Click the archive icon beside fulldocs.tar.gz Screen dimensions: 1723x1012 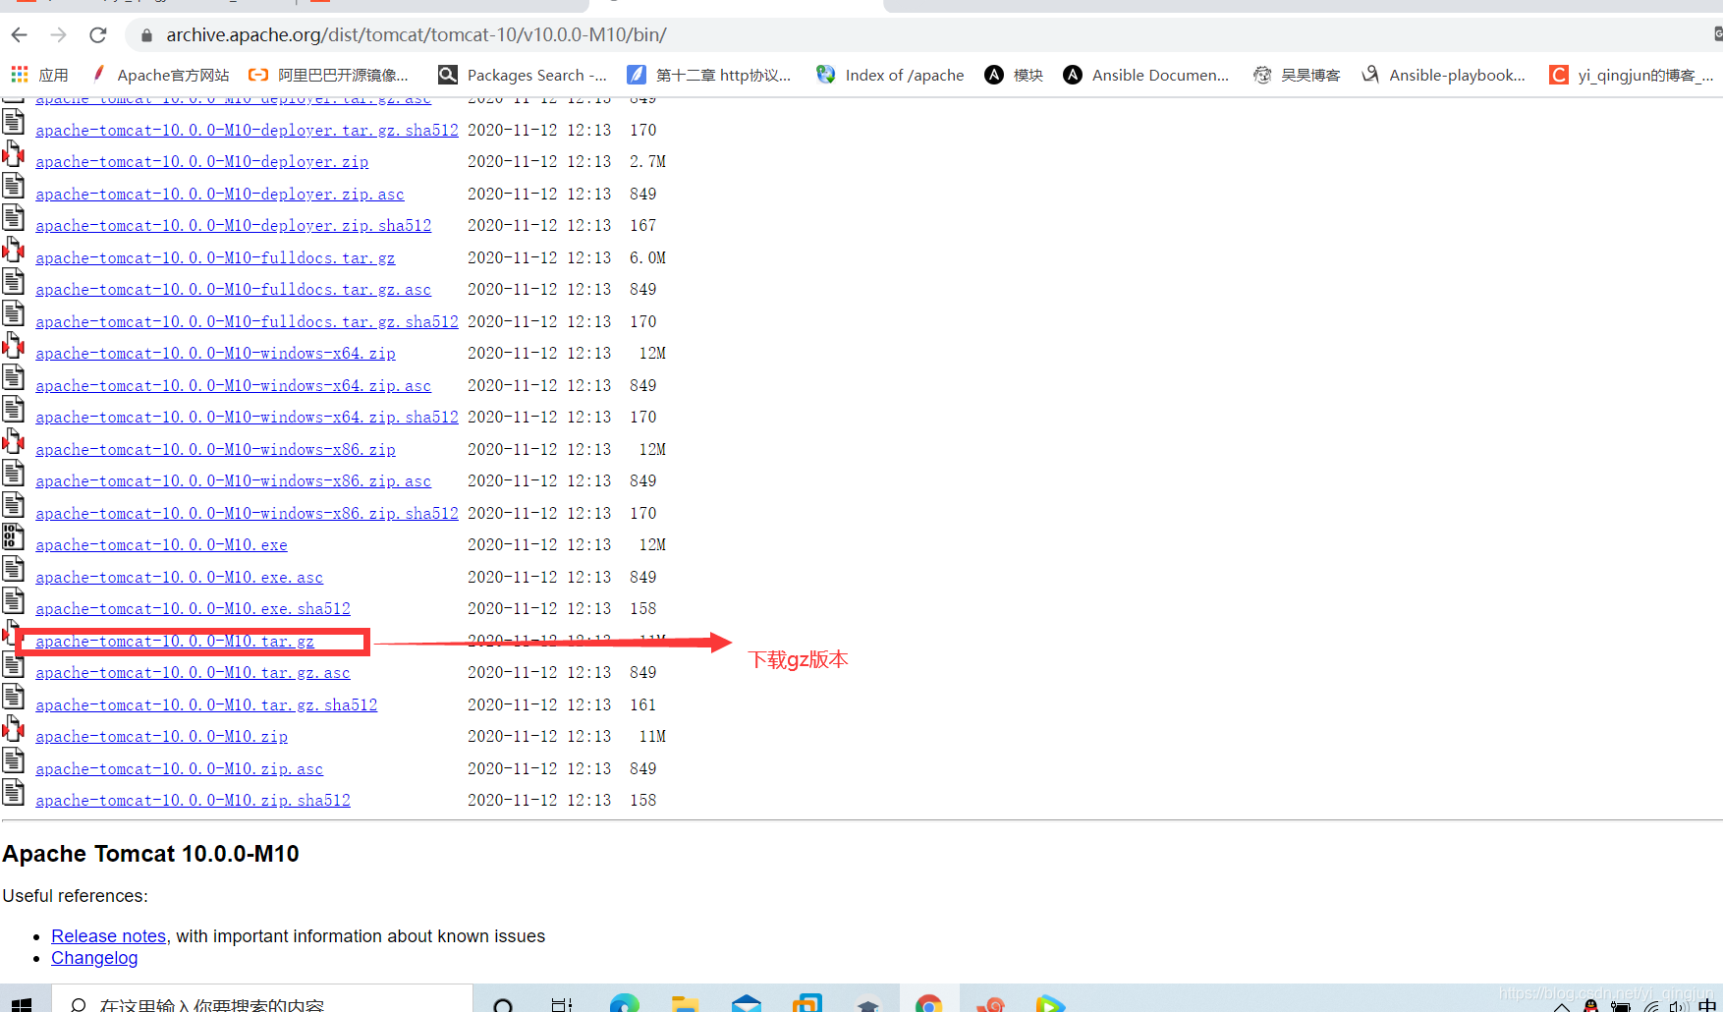click(14, 251)
